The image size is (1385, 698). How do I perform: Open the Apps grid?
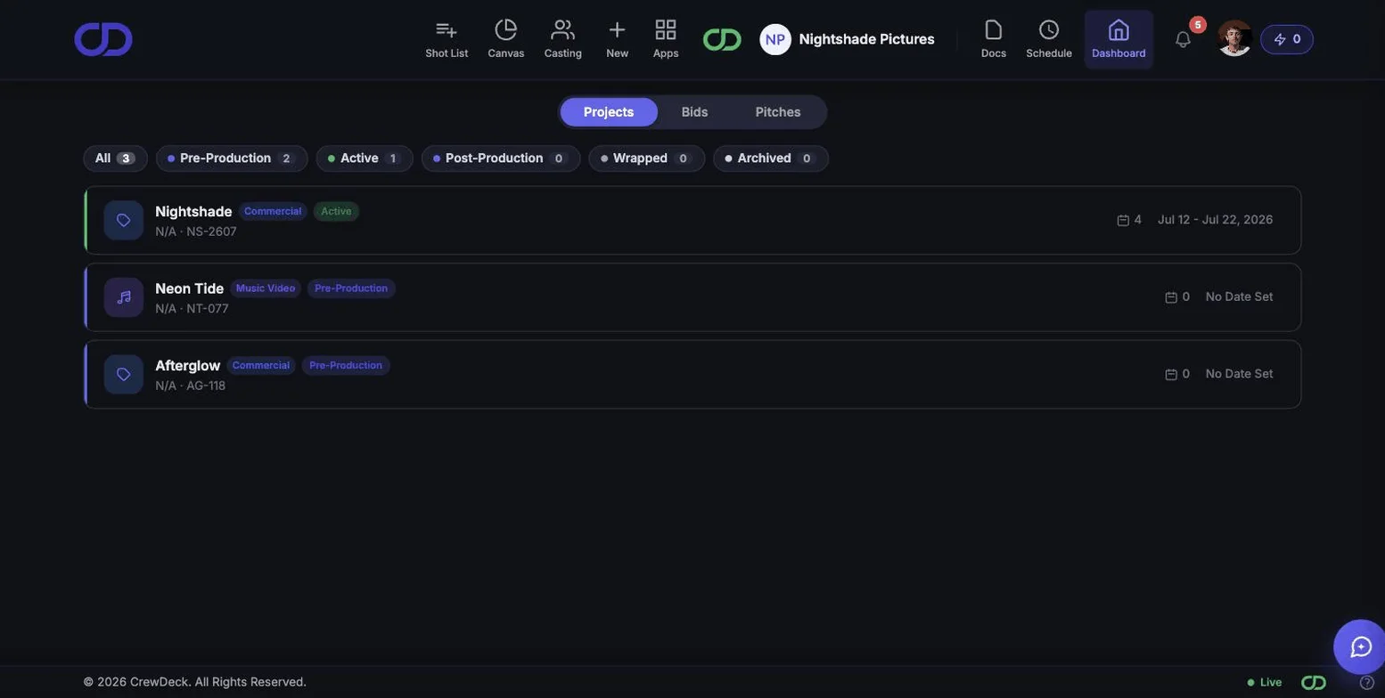(666, 39)
